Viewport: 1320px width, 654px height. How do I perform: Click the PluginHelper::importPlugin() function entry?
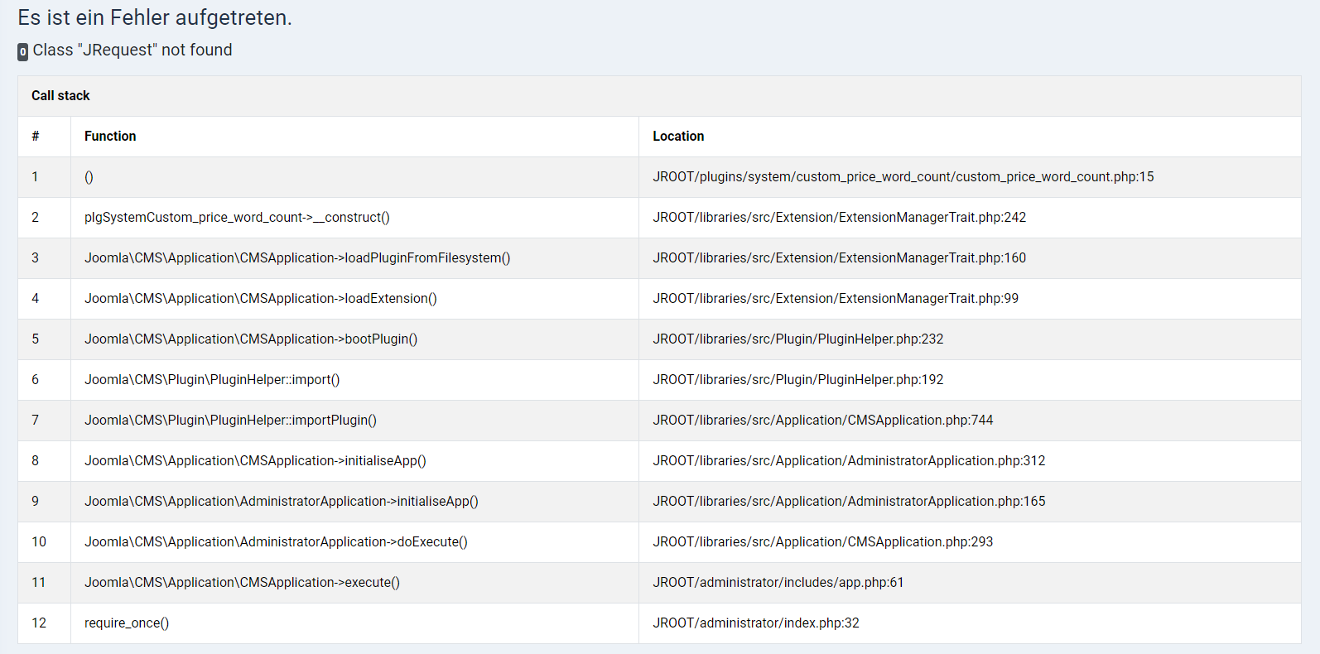click(x=230, y=421)
